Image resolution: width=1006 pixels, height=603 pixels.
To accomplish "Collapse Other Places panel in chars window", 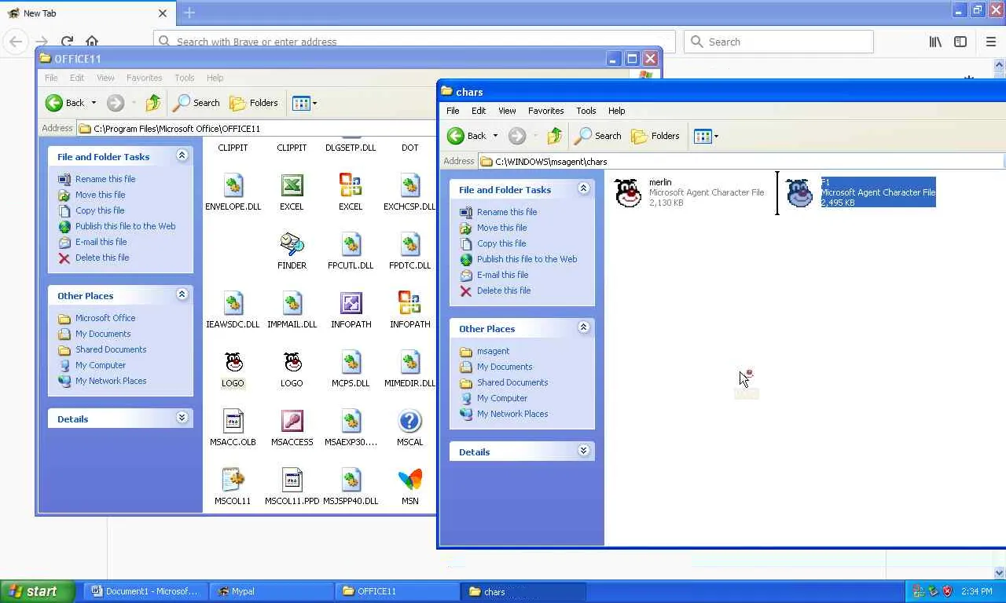I will 584,327.
